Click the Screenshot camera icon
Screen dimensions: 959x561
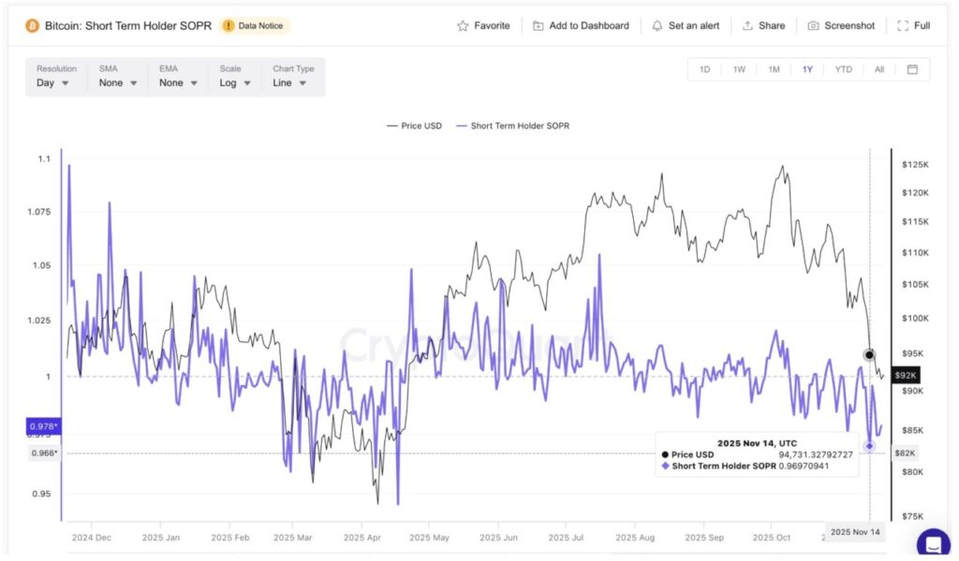(x=813, y=26)
